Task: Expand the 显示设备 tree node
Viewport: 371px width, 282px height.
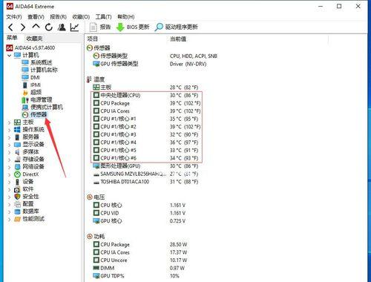Action: coord(10,145)
